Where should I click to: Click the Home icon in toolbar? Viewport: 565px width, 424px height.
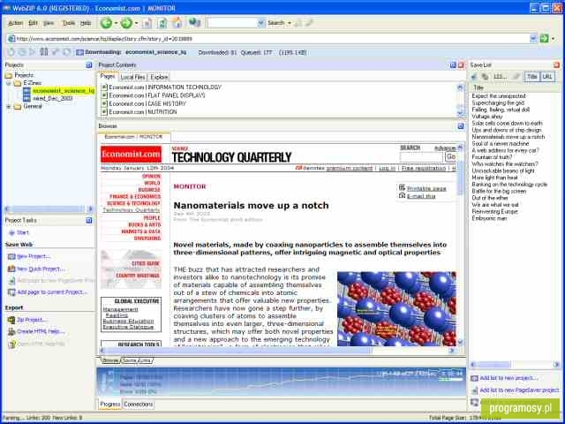coord(177,23)
